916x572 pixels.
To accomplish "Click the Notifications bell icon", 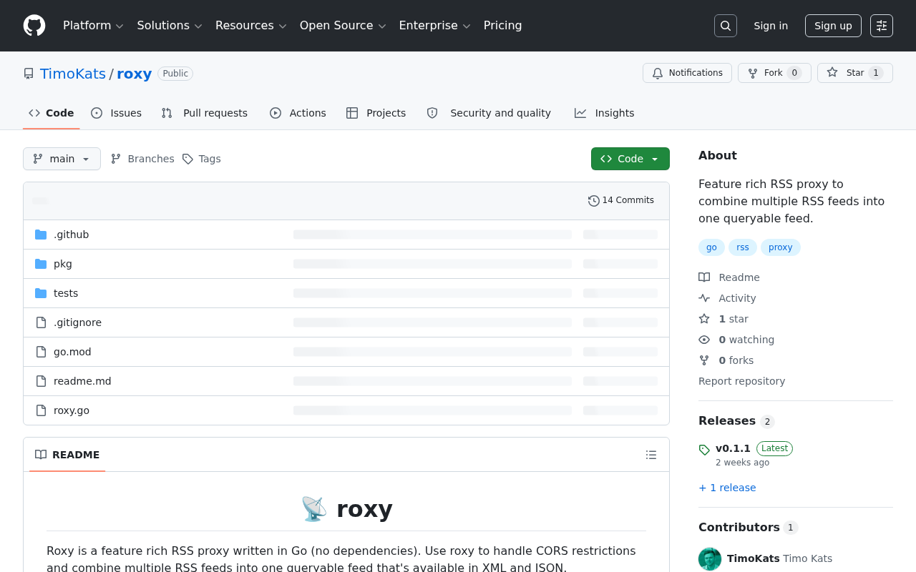I will pos(658,73).
